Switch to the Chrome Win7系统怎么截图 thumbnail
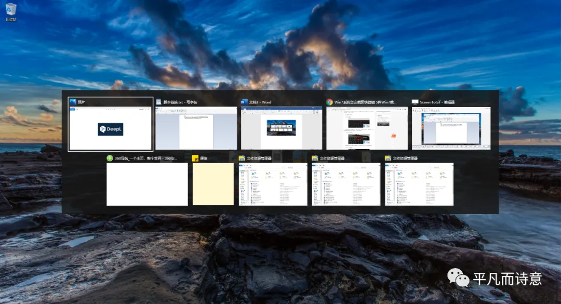The image size is (561, 304). pyautogui.click(x=367, y=128)
